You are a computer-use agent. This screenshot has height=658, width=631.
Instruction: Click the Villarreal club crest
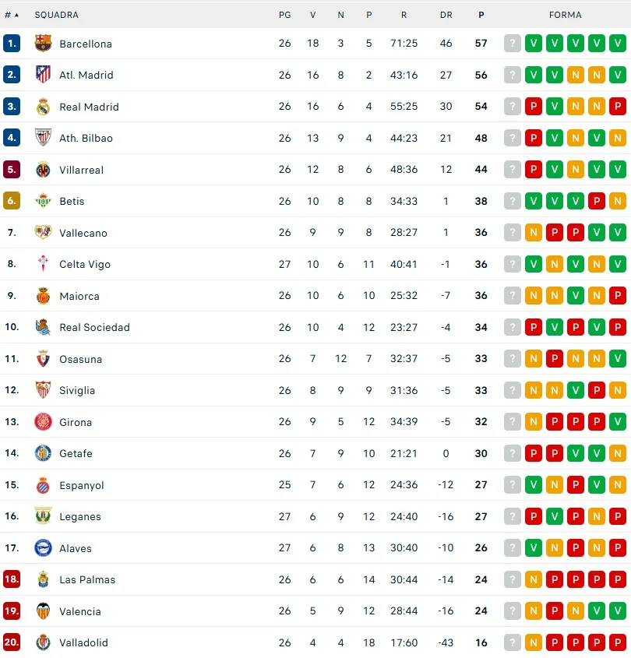pyautogui.click(x=43, y=170)
